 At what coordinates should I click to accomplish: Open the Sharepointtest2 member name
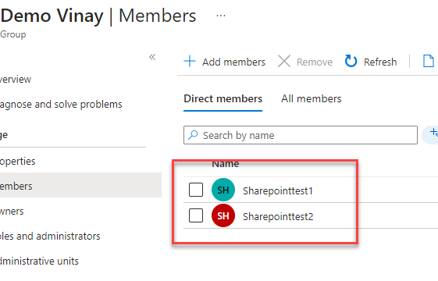click(278, 217)
